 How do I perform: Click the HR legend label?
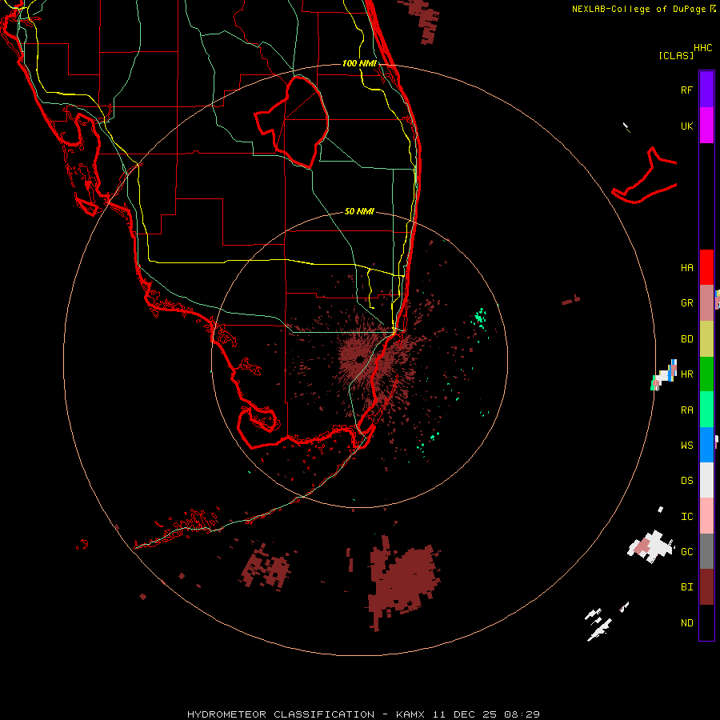coord(686,374)
